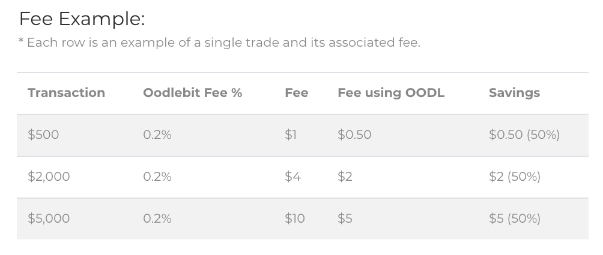
Task: Click the Oodlebit Fee % column header
Action: coord(192,93)
